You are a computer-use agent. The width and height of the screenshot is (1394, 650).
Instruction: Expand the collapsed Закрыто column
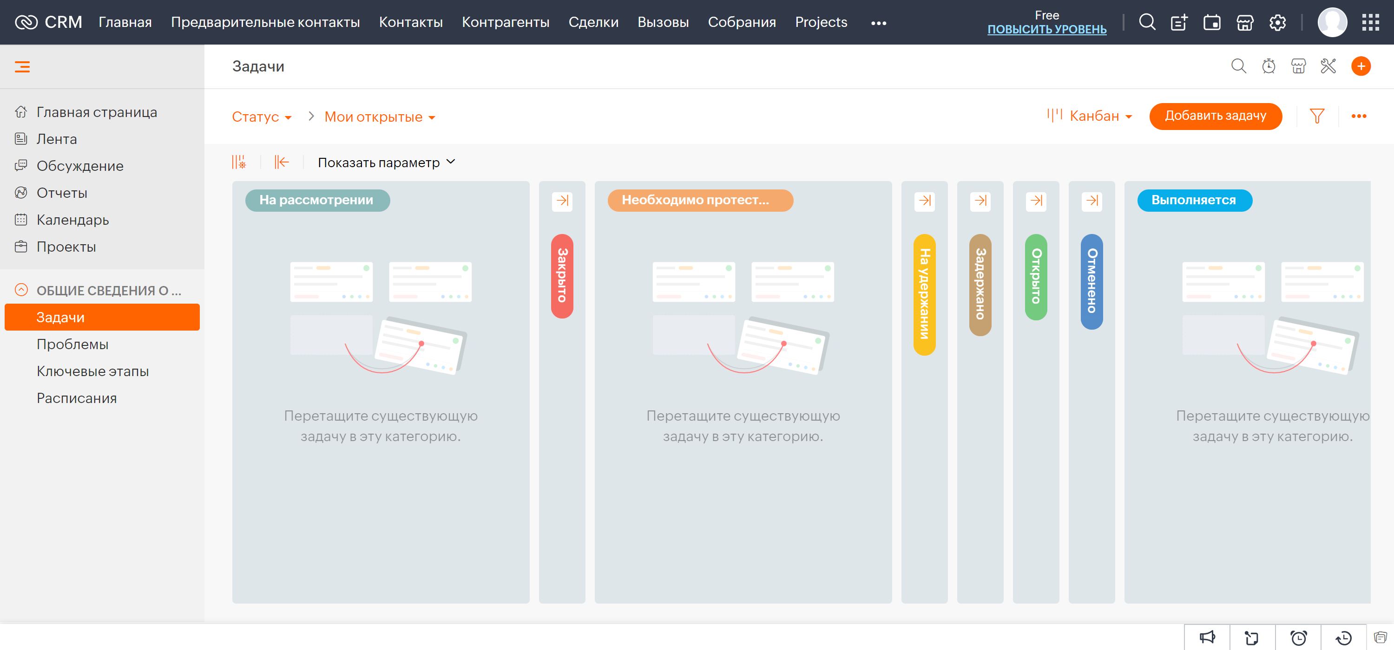coord(562,201)
